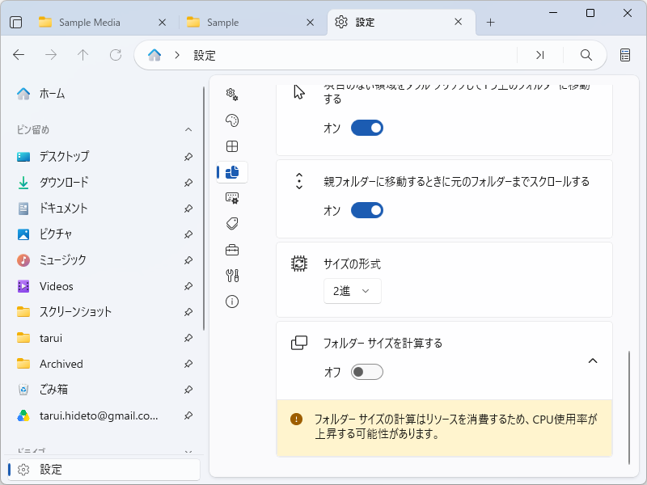Open tarui.hideto@gmail.com Google Drive entry

coord(104,415)
